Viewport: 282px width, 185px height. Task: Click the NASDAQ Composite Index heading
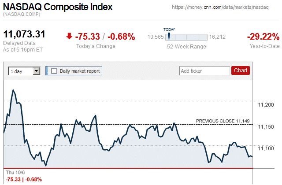click(x=58, y=7)
